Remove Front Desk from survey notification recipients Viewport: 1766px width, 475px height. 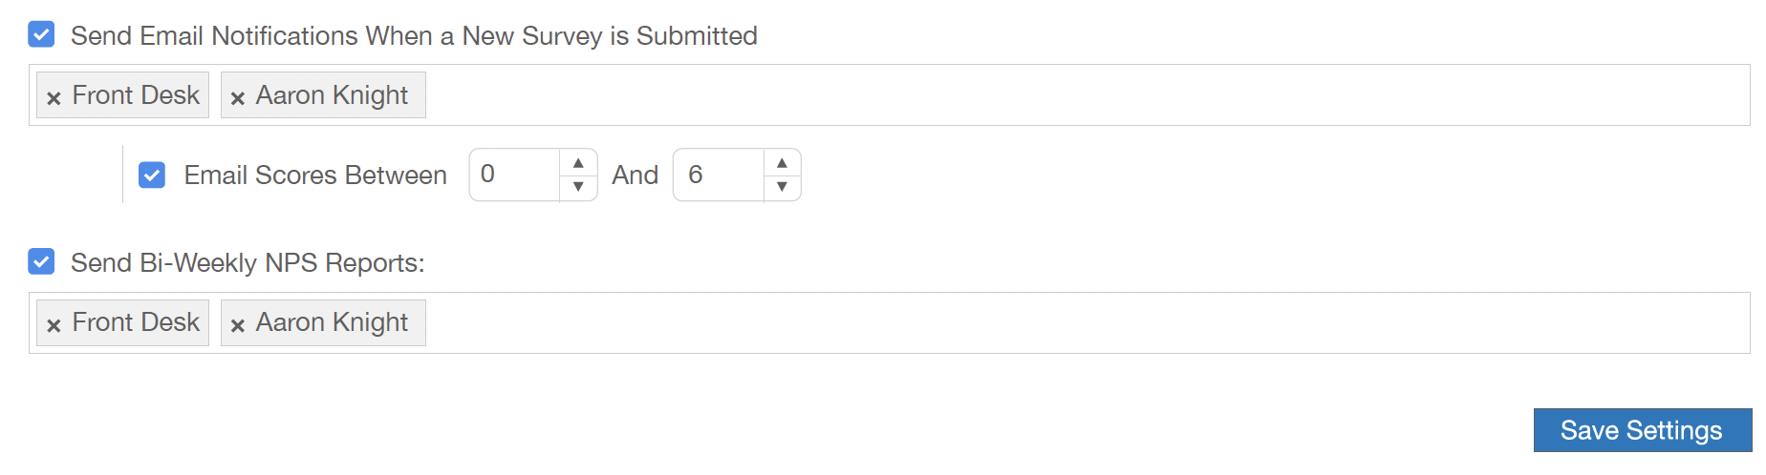coord(54,97)
